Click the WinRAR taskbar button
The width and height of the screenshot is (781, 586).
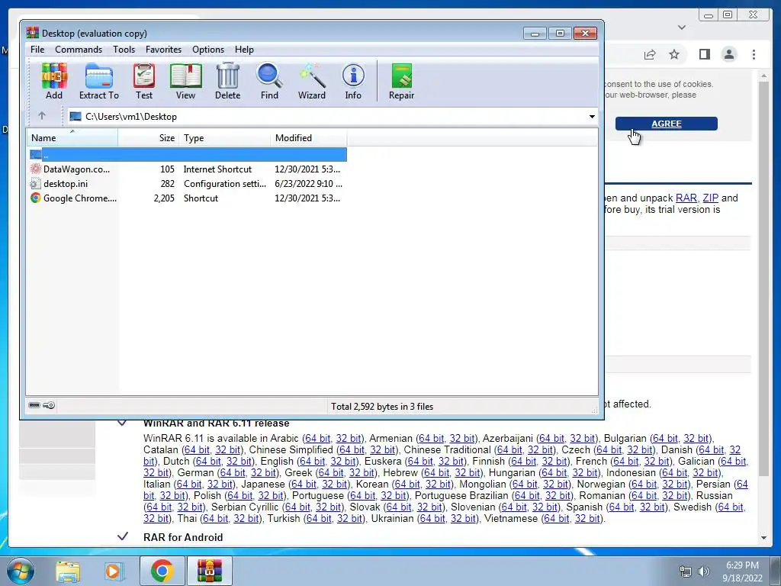(209, 571)
